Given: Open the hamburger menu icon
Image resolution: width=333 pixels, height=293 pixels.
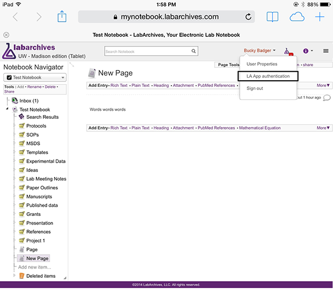Looking at the screenshot, I should click(326, 51).
